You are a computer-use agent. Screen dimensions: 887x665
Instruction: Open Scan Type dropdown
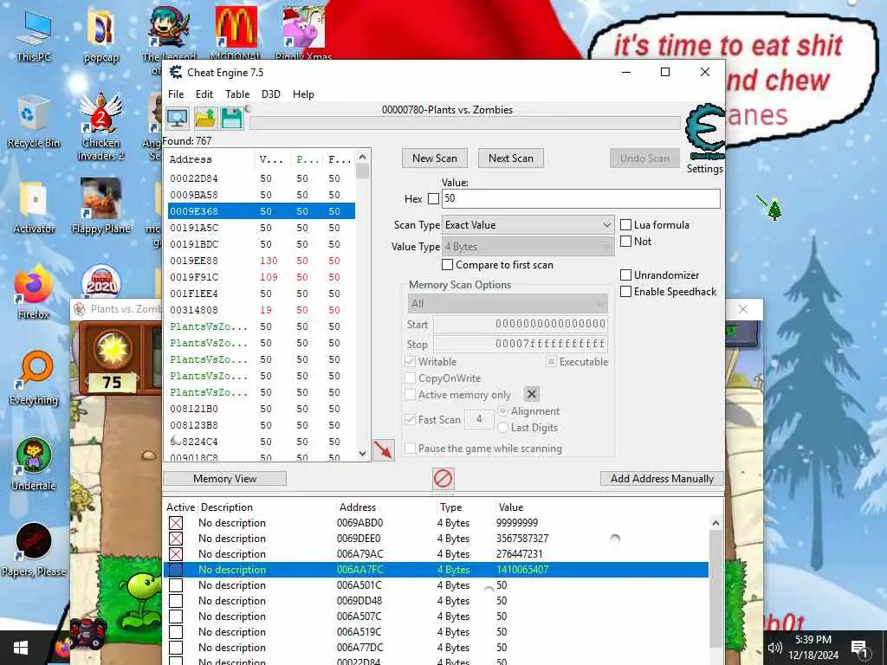point(528,224)
